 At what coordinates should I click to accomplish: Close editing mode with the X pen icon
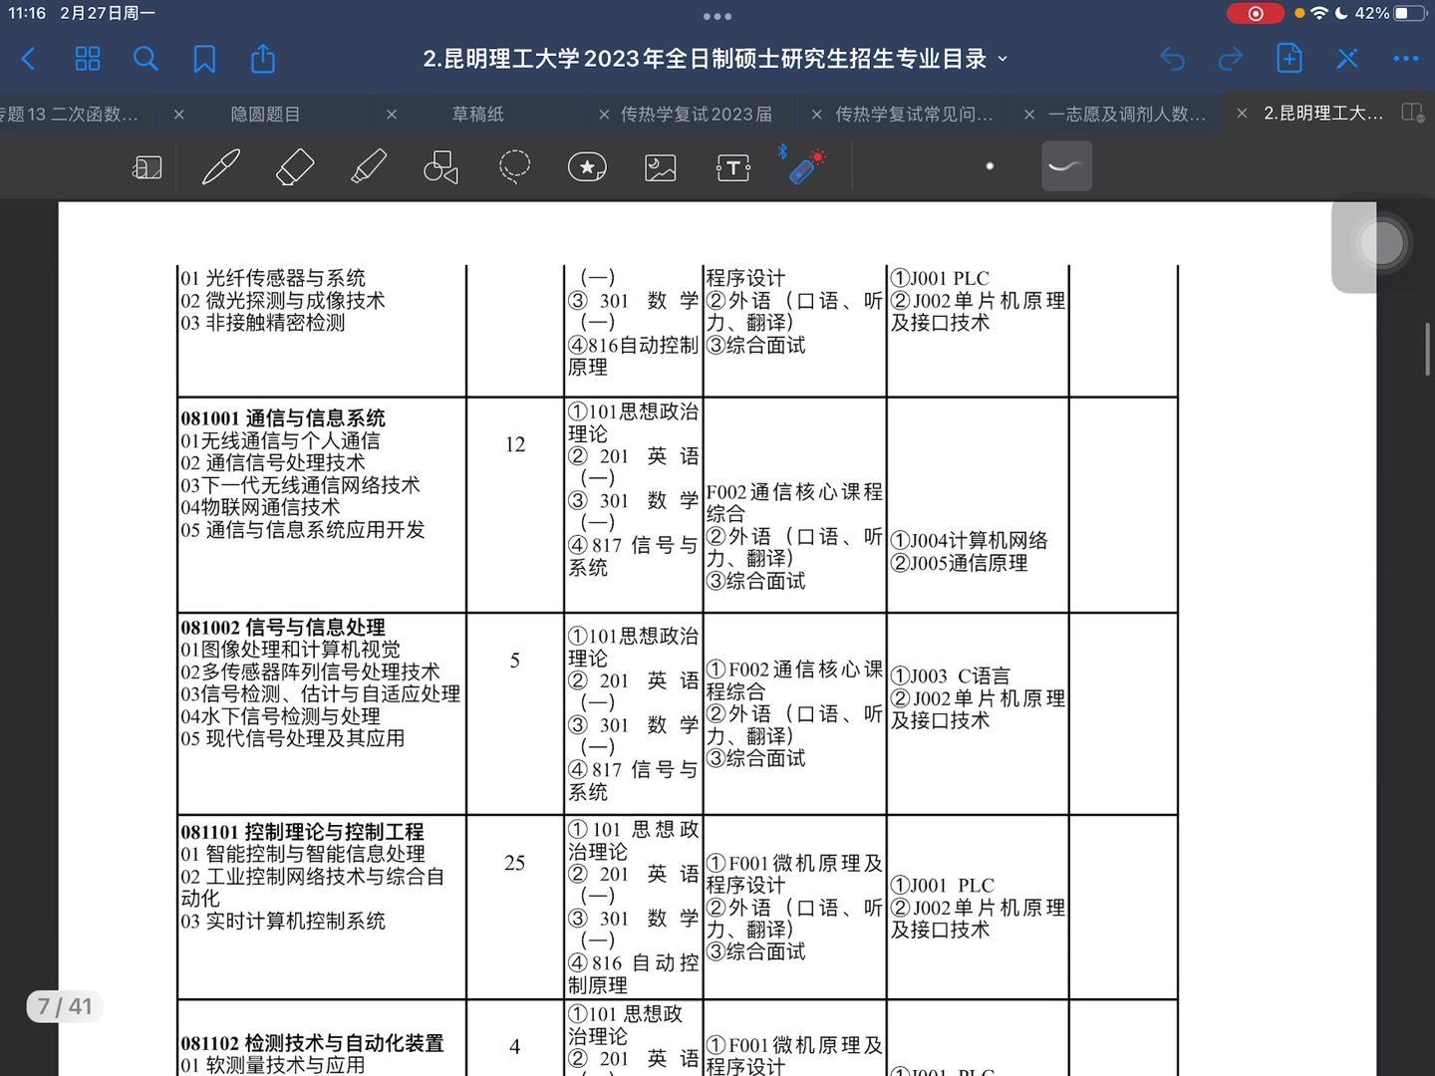click(1347, 59)
